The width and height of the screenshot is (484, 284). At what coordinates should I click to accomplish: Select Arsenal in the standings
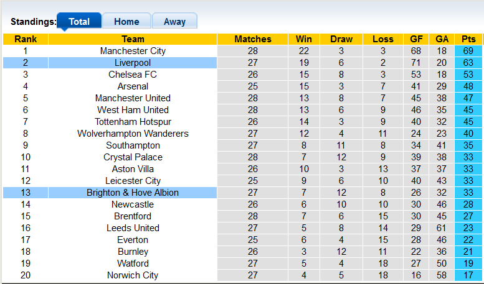(x=133, y=86)
